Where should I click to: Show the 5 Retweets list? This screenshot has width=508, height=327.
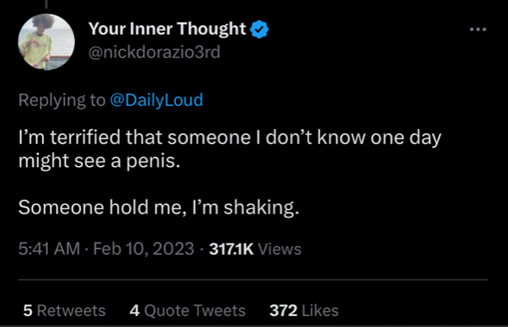coord(64,311)
